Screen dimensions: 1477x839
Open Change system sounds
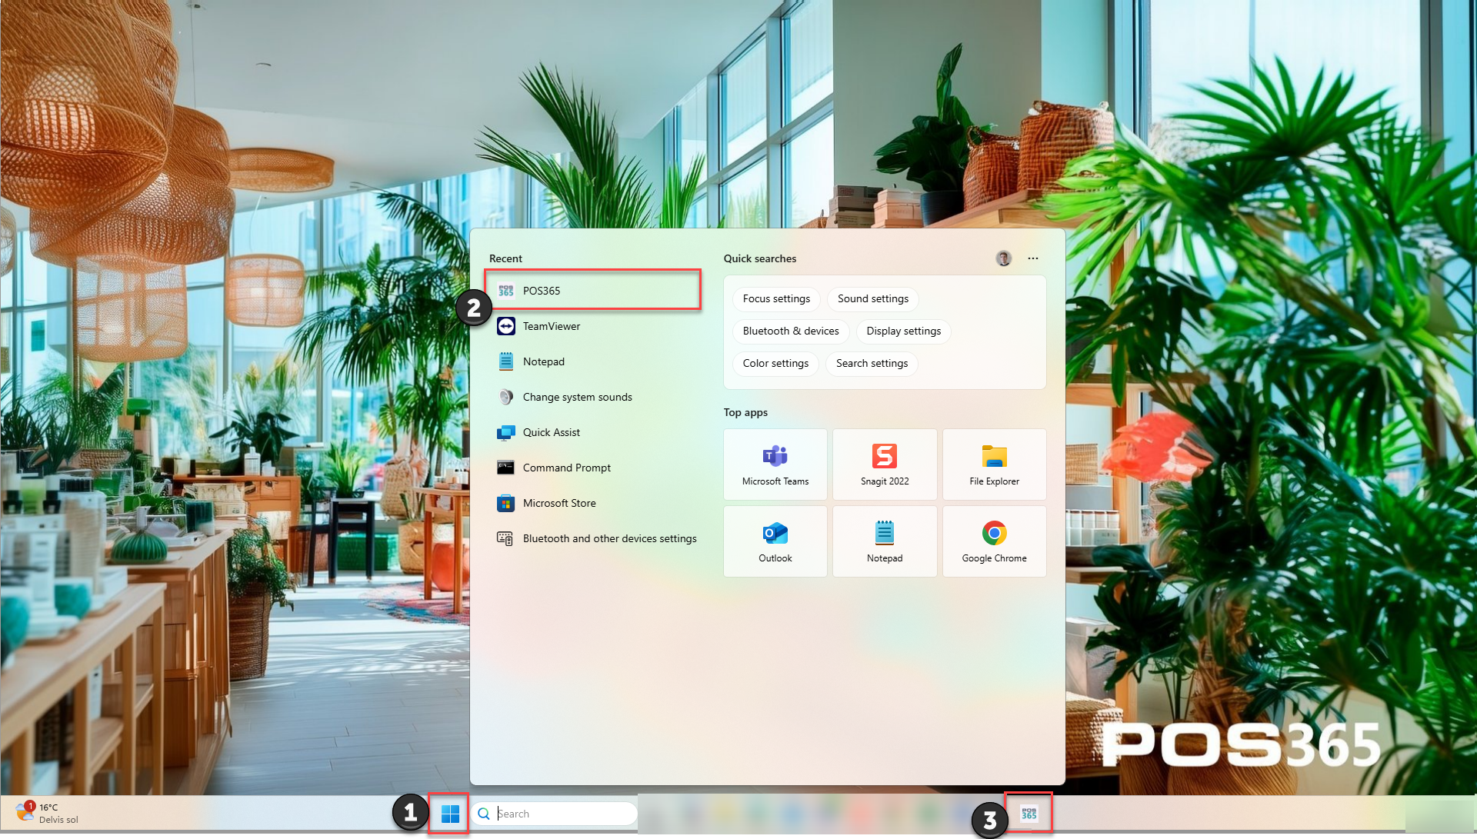click(592, 397)
